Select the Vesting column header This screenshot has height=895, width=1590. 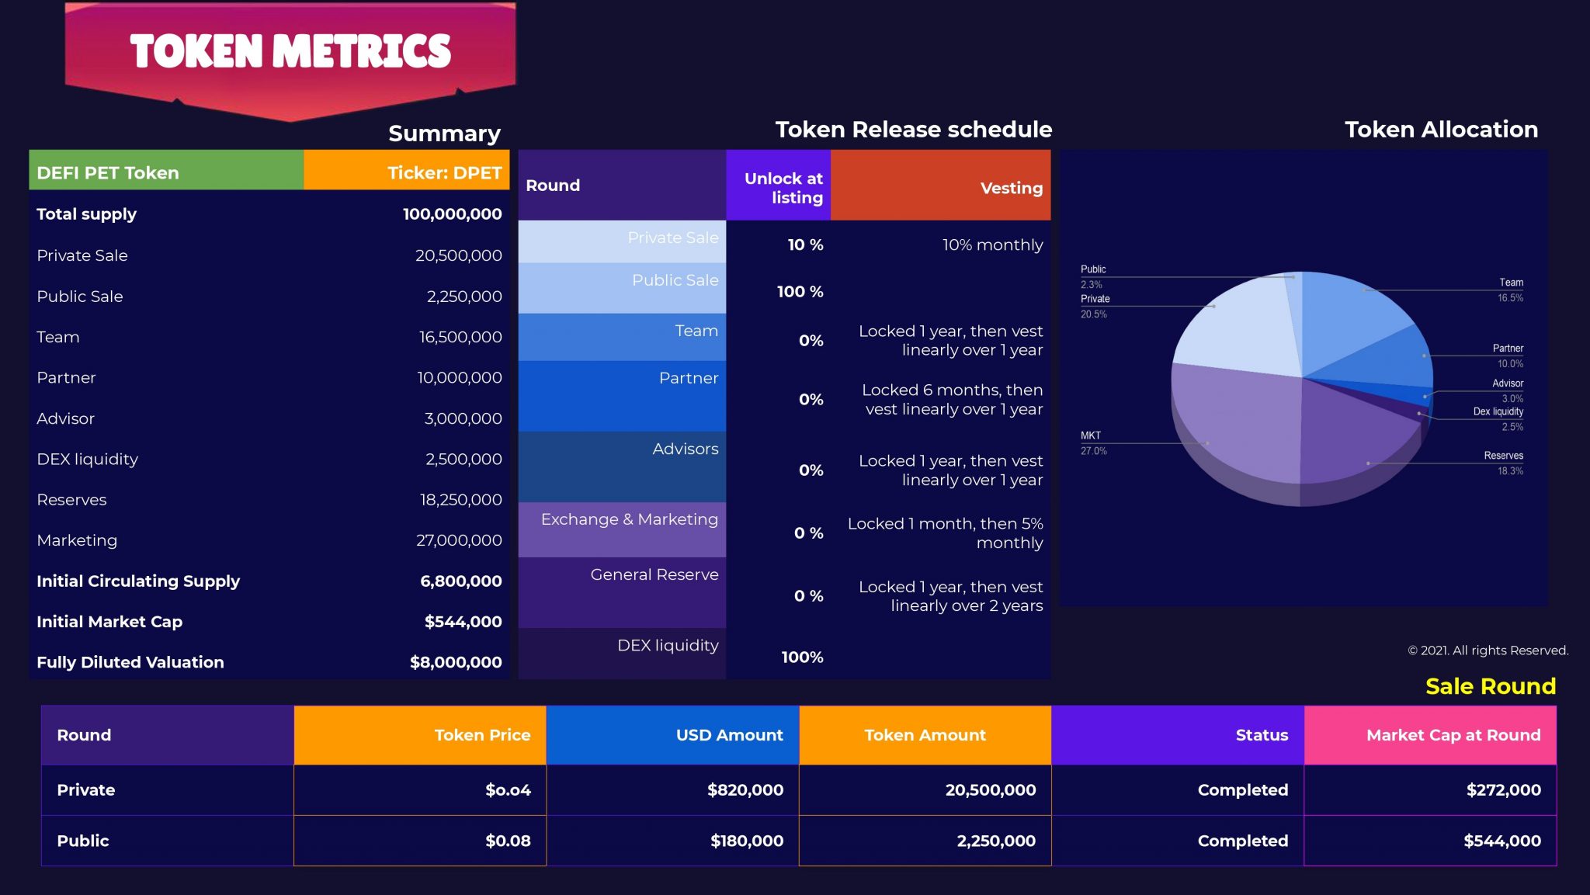tap(941, 186)
